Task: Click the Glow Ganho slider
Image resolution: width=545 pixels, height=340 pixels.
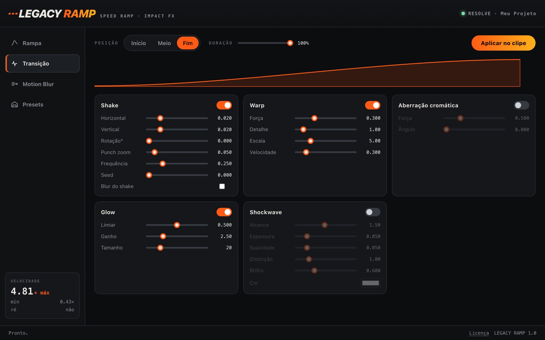Action: [x=177, y=236]
